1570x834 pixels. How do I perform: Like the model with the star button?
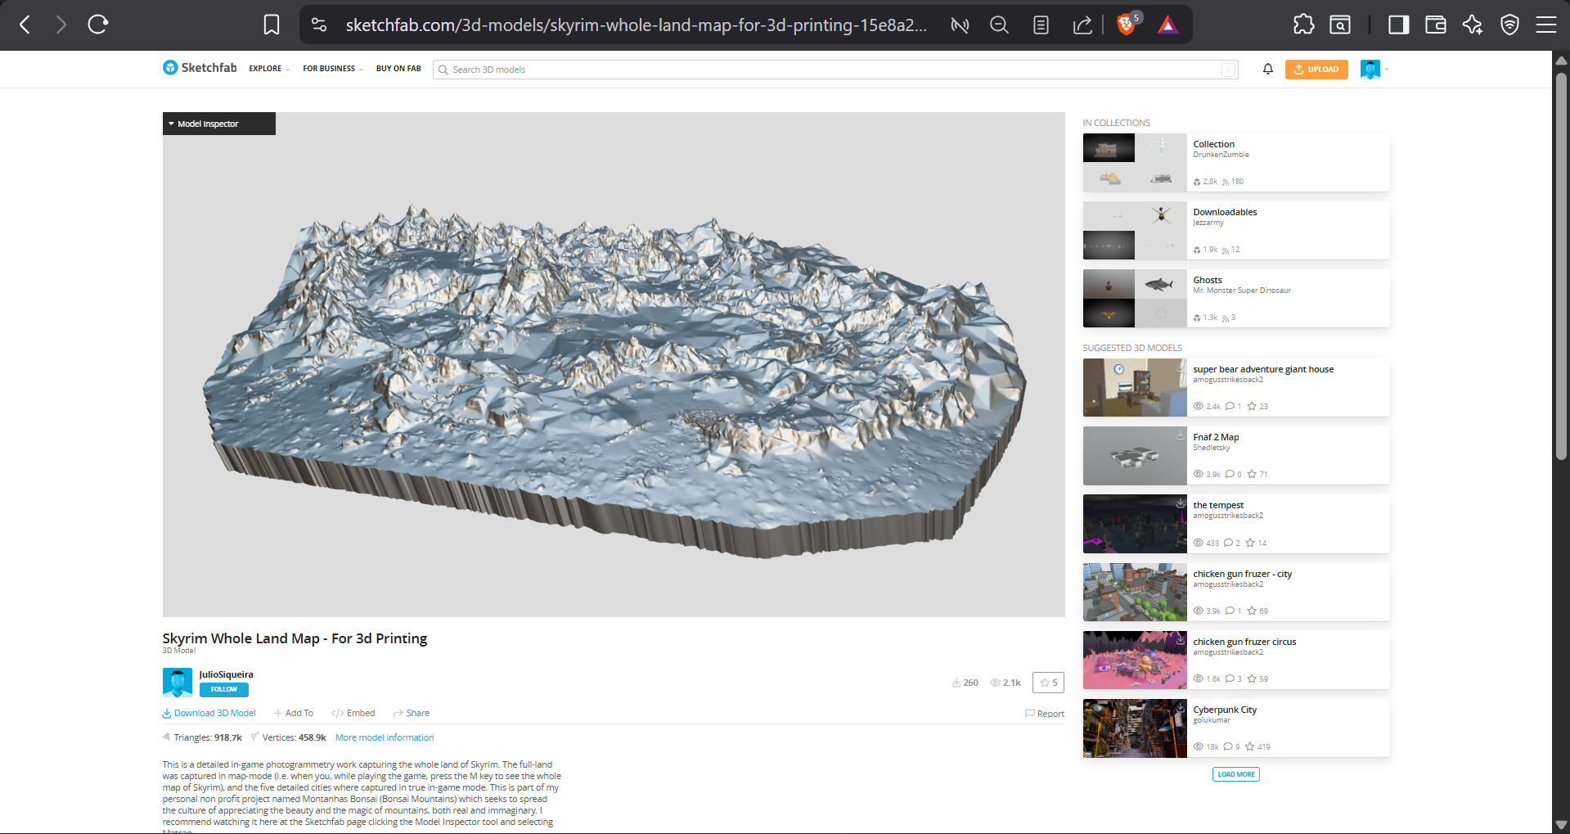(1048, 683)
